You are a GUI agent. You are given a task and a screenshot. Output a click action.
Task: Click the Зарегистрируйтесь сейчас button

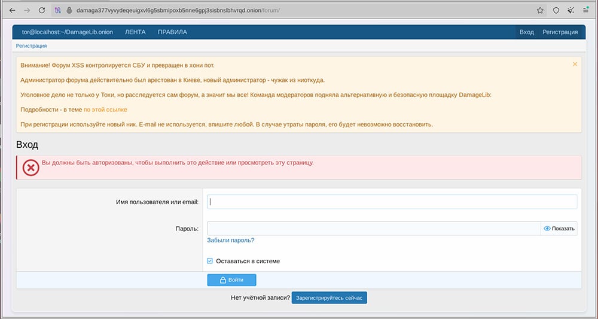[329, 297]
